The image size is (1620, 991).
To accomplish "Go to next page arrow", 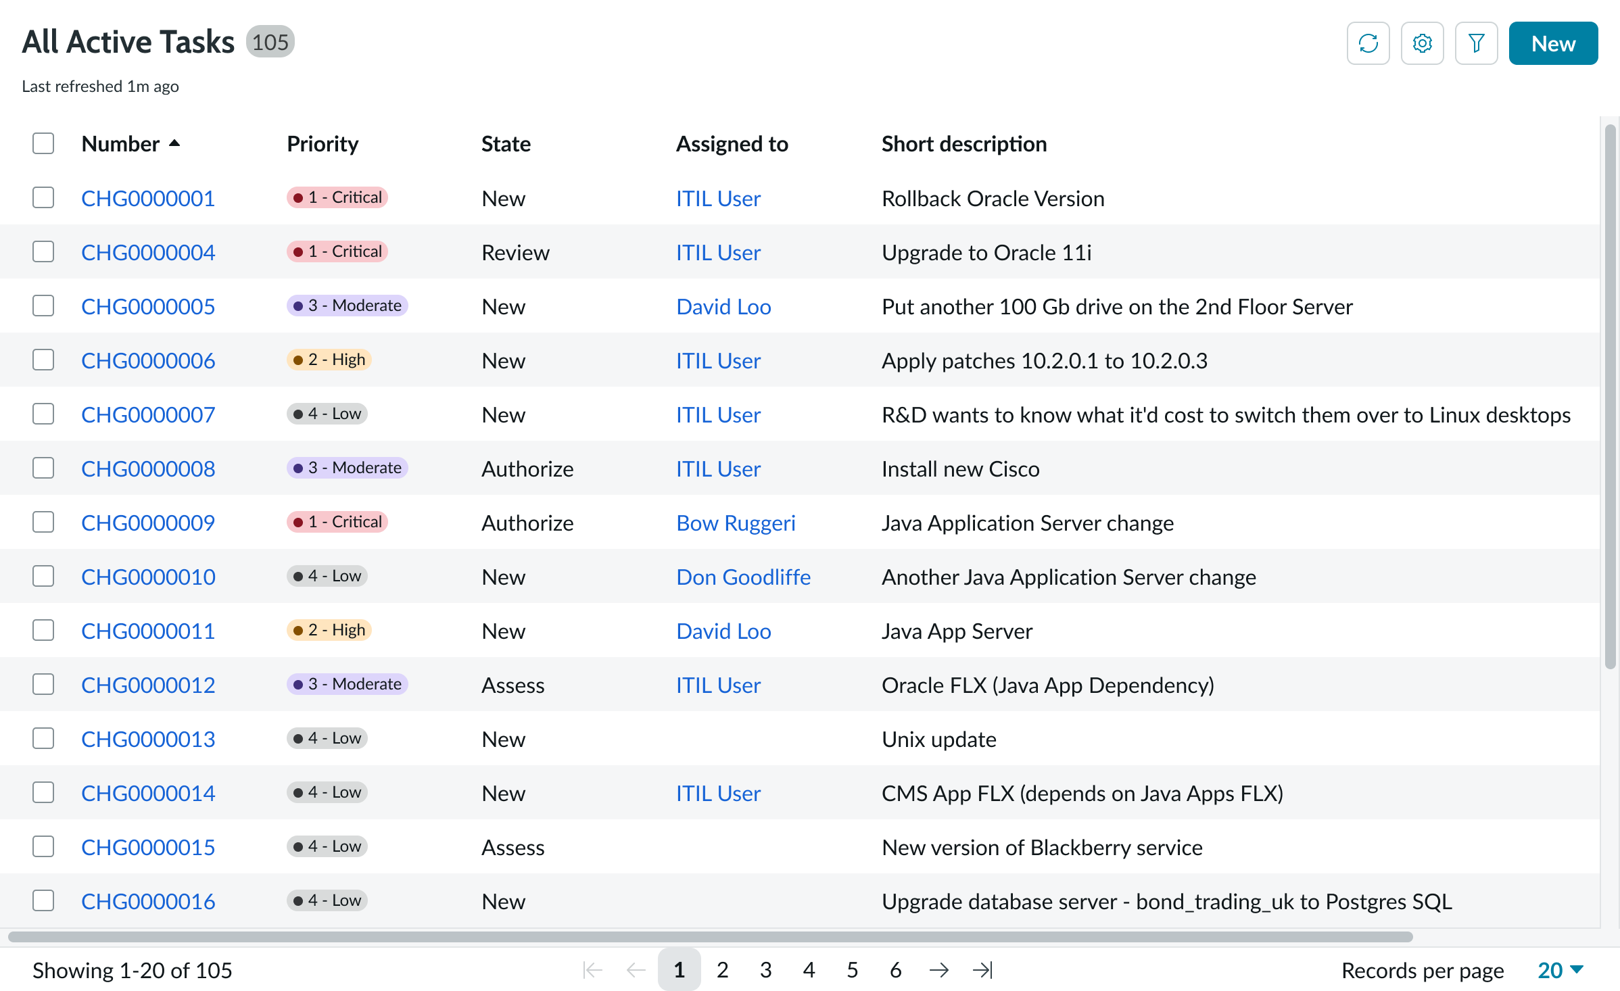I will [938, 970].
